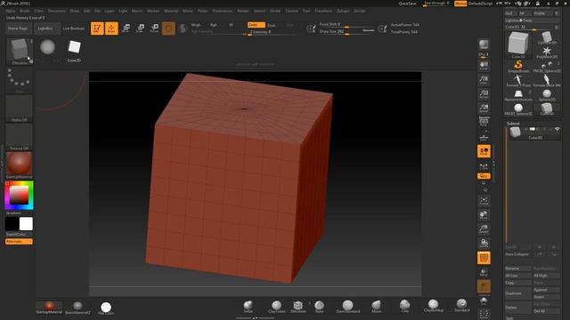Click the Frame mesh icon
The image size is (570, 320).
(484, 201)
